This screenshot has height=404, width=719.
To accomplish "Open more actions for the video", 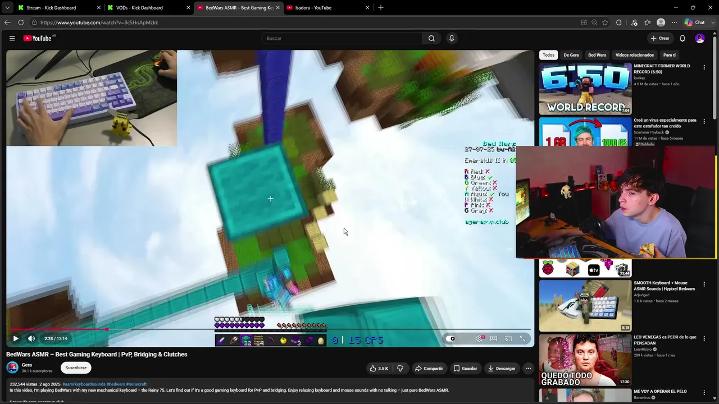I will [528, 369].
